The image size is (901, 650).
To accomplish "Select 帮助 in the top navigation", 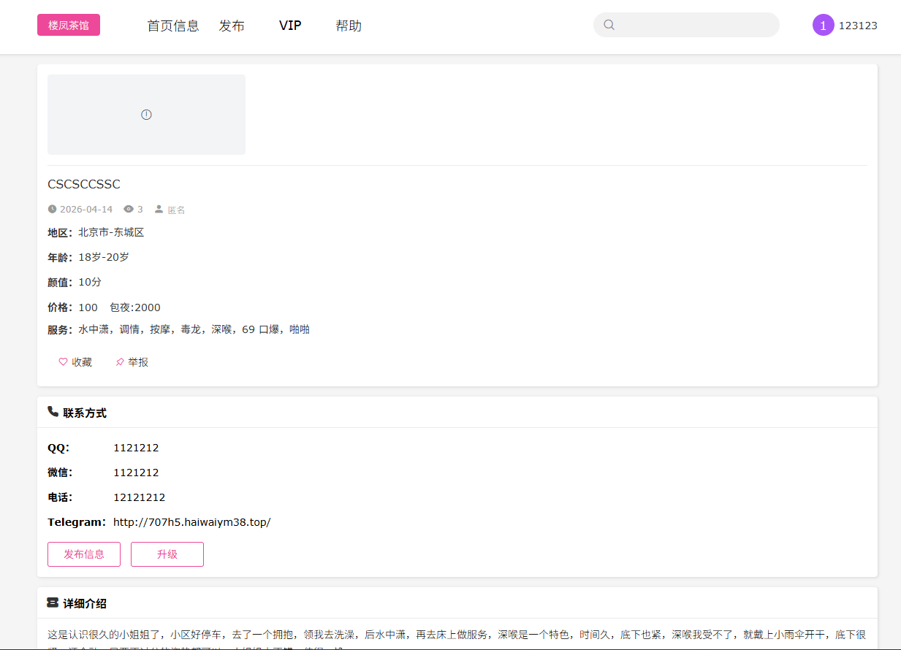I will click(x=349, y=26).
